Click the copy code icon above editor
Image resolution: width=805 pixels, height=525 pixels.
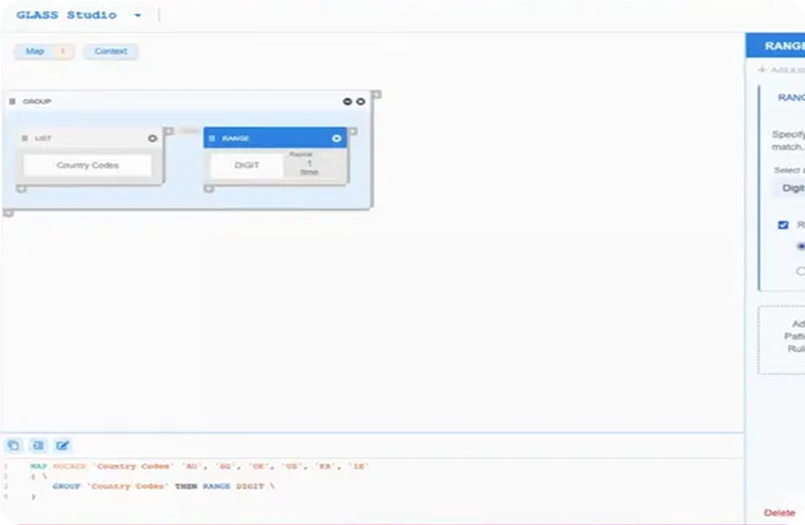(14, 446)
